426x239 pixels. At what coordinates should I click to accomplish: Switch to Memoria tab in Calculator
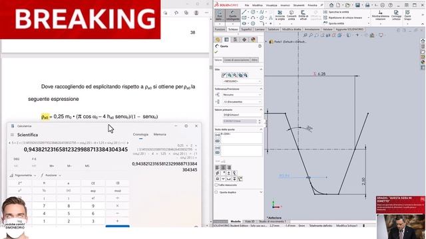click(160, 134)
